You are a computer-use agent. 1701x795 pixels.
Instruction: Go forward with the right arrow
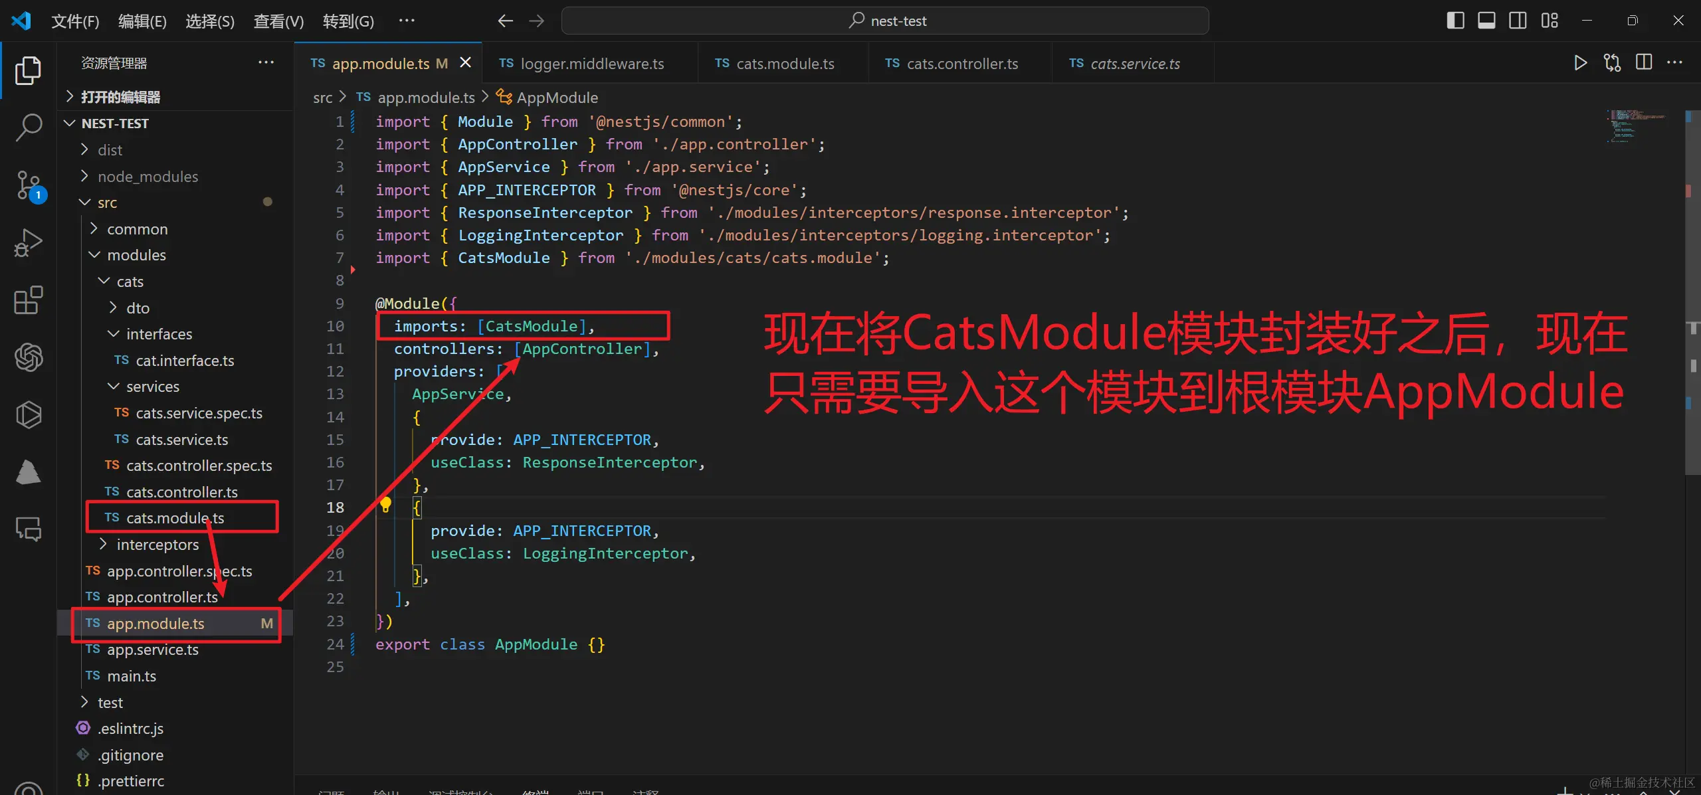point(537,21)
